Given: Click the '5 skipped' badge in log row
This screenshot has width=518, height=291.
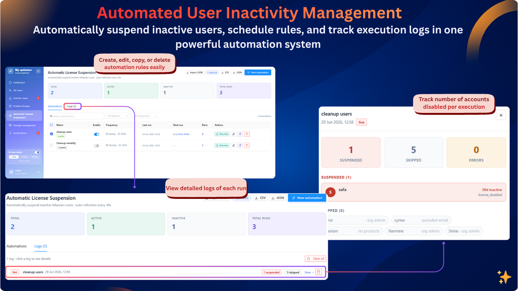Looking at the screenshot, I should tap(292, 272).
